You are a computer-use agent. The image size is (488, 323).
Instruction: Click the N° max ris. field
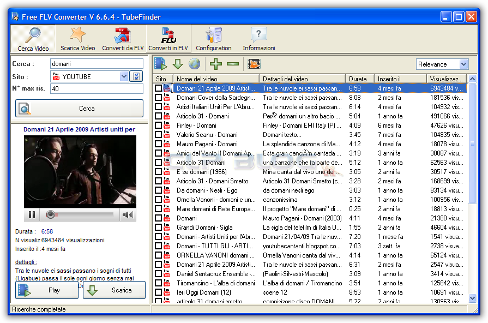click(x=97, y=88)
